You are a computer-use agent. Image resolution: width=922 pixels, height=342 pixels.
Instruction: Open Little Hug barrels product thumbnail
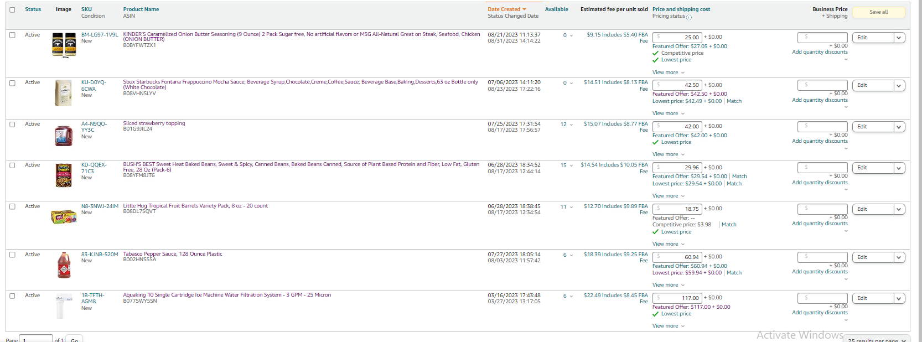coord(64,216)
